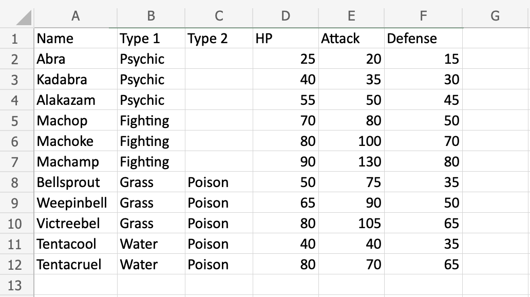Click Tentacool's Water type cell

(151, 244)
